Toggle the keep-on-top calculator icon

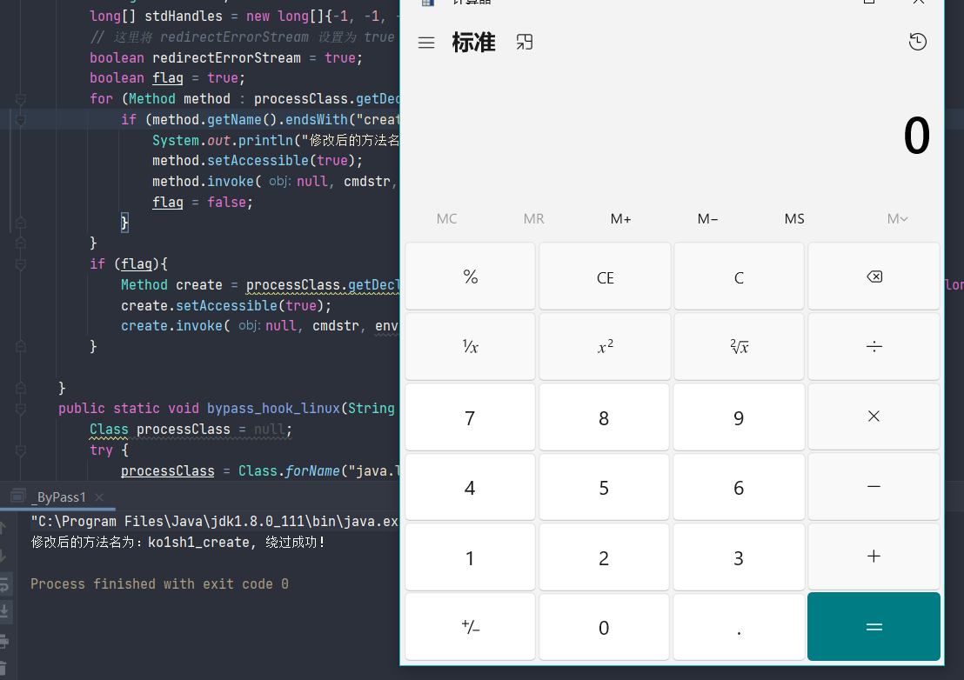point(525,42)
